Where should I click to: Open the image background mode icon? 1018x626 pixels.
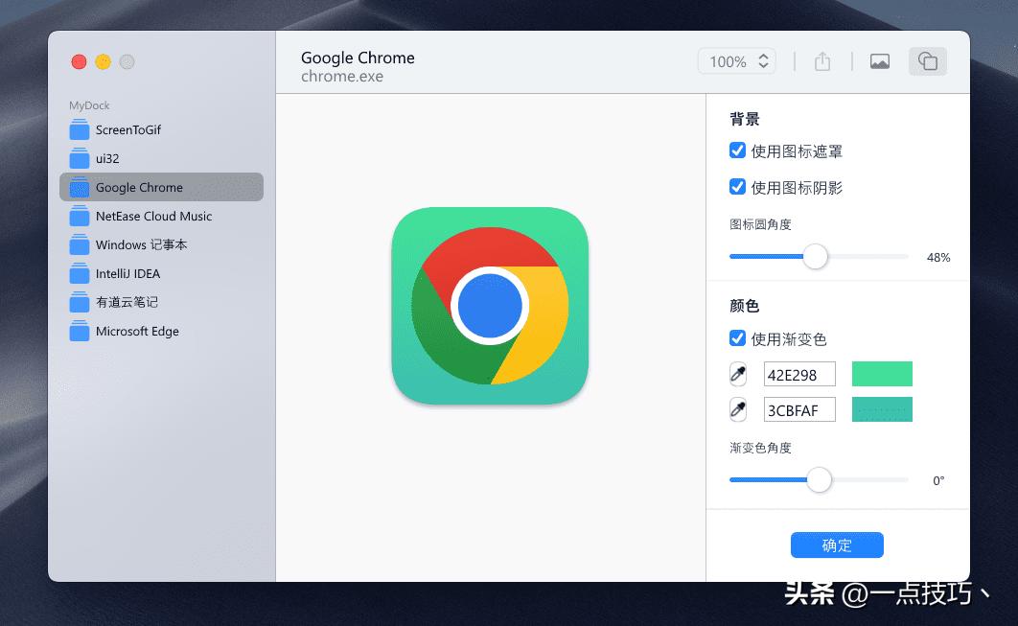[879, 60]
